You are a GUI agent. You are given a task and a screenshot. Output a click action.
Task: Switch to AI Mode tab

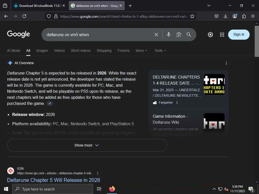[x=14, y=51]
